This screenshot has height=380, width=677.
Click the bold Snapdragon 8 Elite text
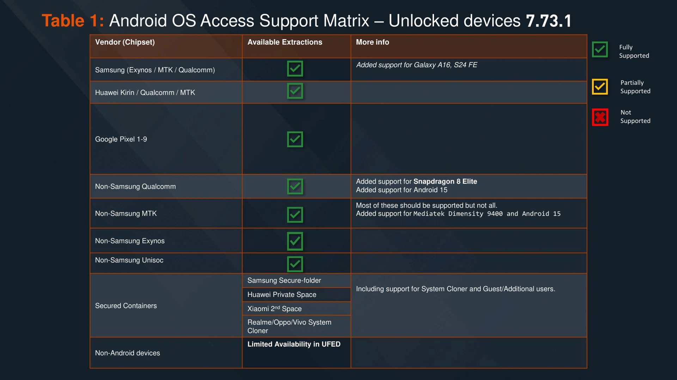[x=445, y=182]
